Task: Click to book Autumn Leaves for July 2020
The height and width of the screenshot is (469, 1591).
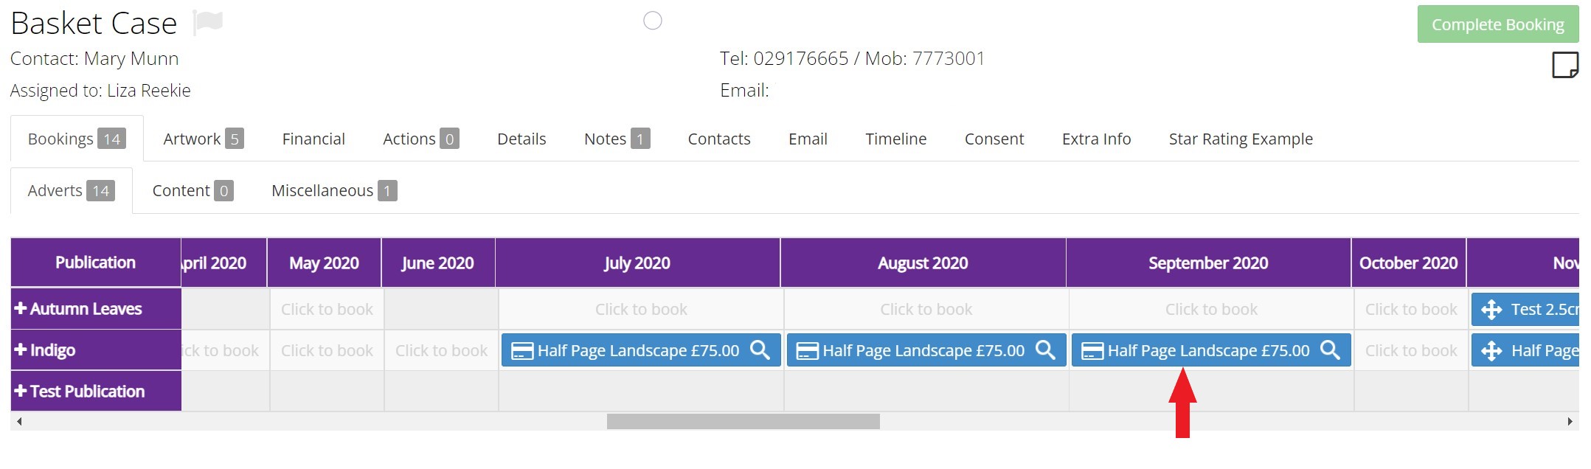Action: 641,309
